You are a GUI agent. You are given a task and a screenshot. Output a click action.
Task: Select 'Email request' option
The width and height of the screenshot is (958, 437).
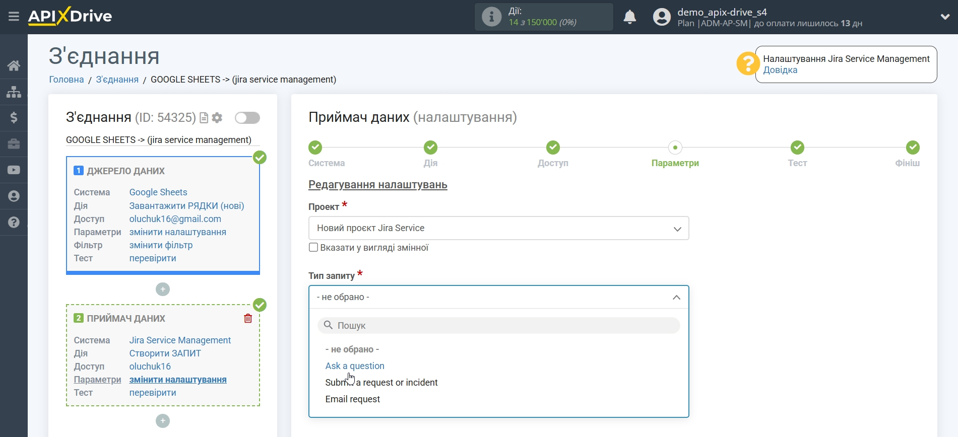pos(353,399)
